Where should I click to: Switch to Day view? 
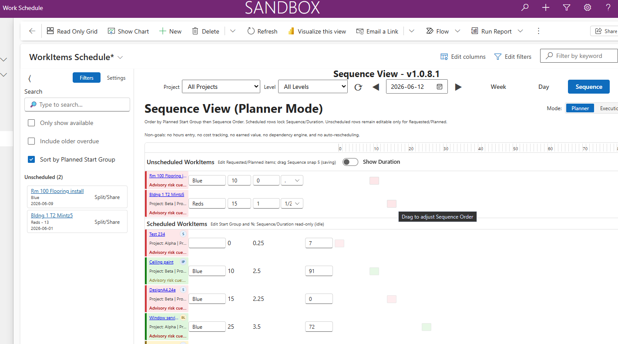tap(544, 87)
